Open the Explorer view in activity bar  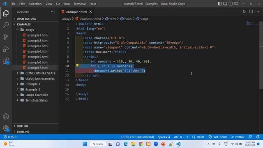tap(6, 13)
